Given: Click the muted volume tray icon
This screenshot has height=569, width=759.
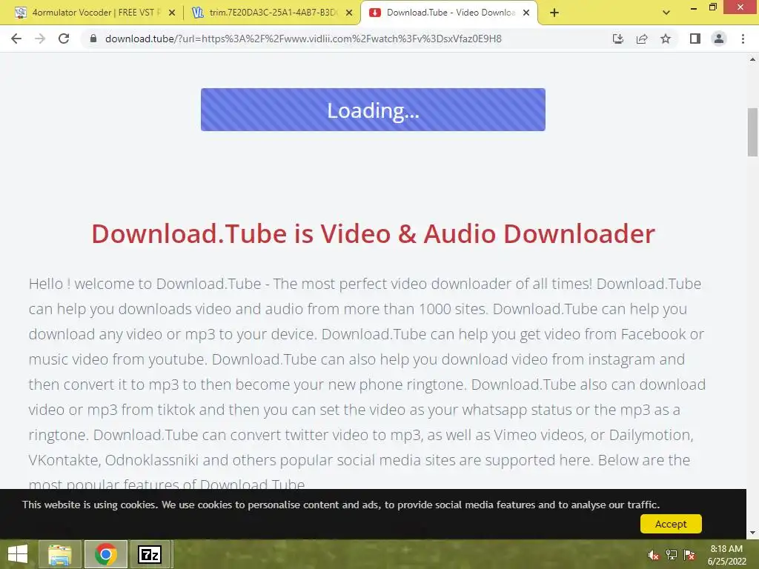Looking at the screenshot, I should point(654,555).
